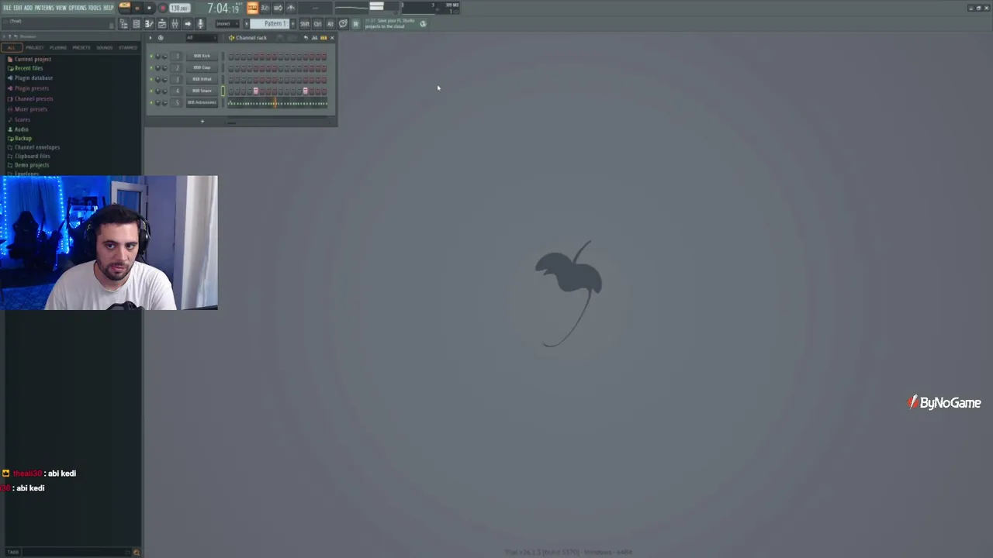The image size is (993, 558).
Task: Switch to the STARRED browser tab
Action: pos(128,47)
